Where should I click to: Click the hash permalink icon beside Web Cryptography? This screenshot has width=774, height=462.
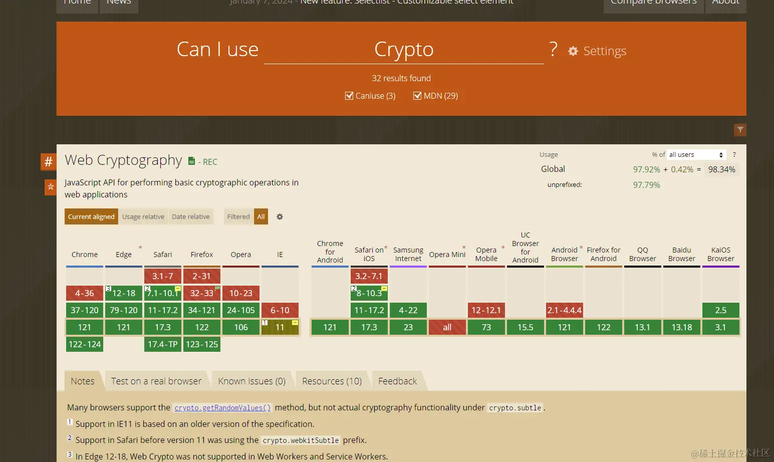pyautogui.click(x=49, y=161)
